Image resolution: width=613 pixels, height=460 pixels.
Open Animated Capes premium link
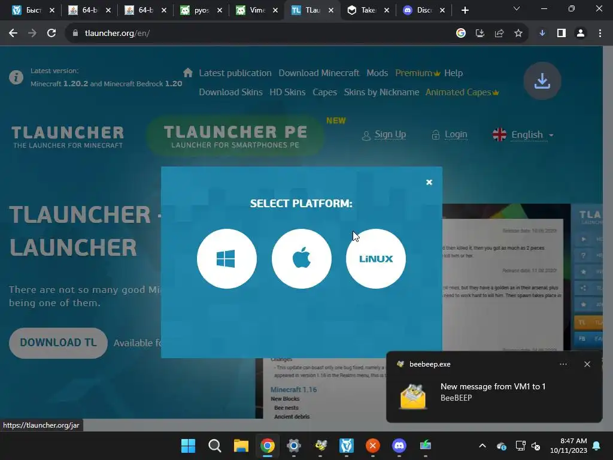[462, 92]
